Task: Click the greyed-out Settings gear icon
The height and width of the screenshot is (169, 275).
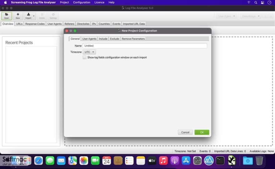Action: click(53, 16)
